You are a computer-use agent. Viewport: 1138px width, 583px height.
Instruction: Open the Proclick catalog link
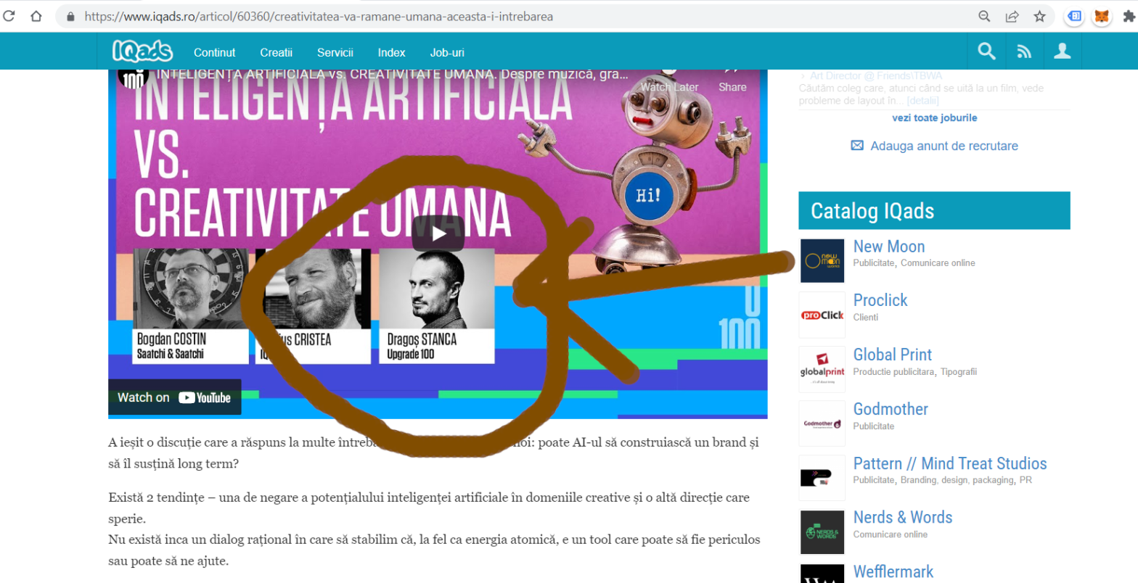[x=880, y=300]
